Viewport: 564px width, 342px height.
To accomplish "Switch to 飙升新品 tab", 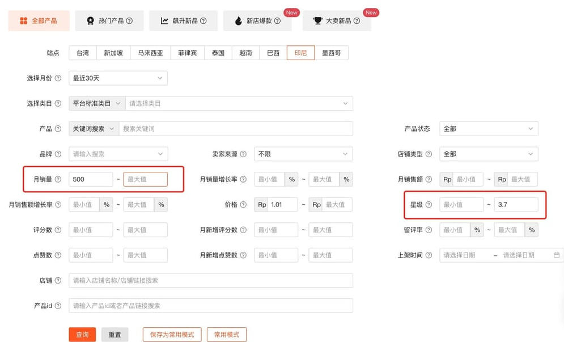I will (184, 21).
